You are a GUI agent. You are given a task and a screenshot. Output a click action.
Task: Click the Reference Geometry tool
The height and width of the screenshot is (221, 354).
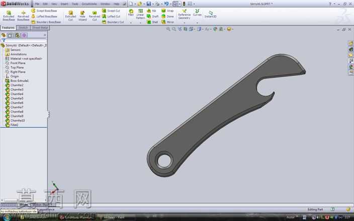(x=184, y=14)
